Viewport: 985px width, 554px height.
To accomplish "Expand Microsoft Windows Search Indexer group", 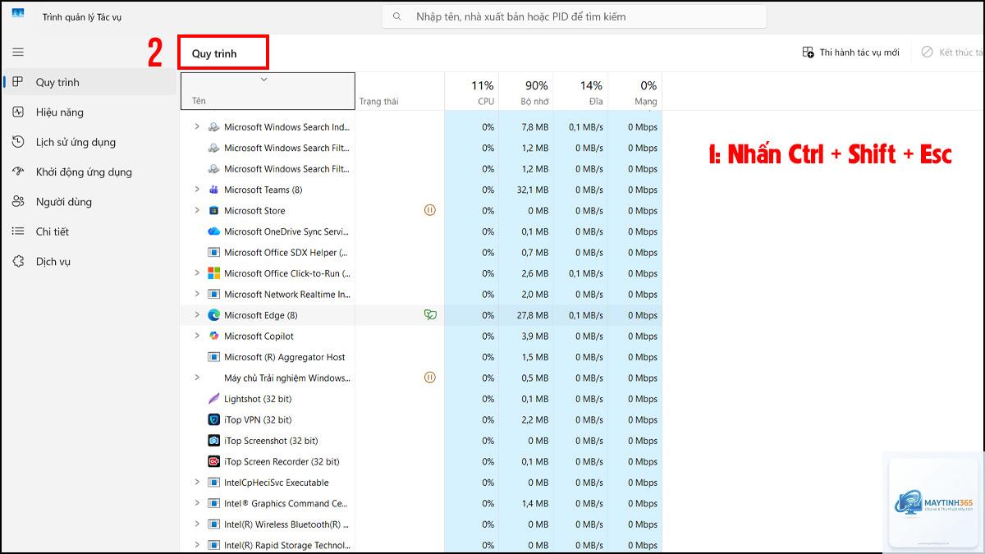I will (x=197, y=127).
